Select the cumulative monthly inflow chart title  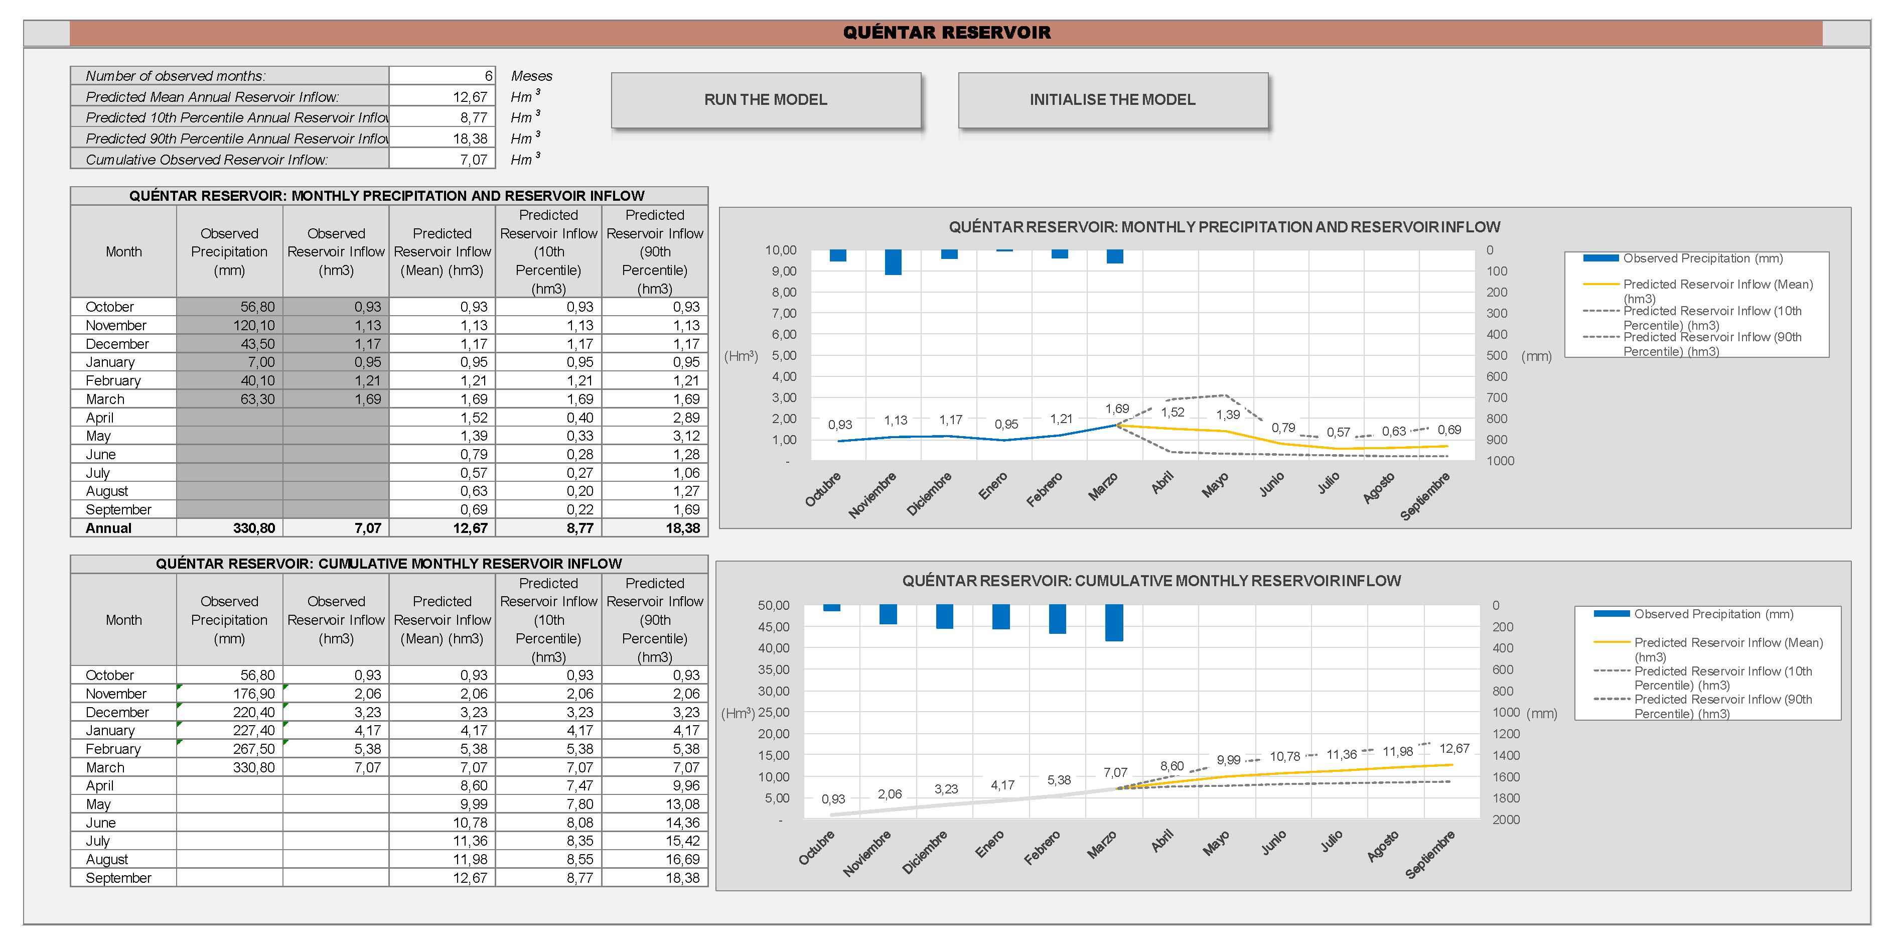(x=1151, y=581)
